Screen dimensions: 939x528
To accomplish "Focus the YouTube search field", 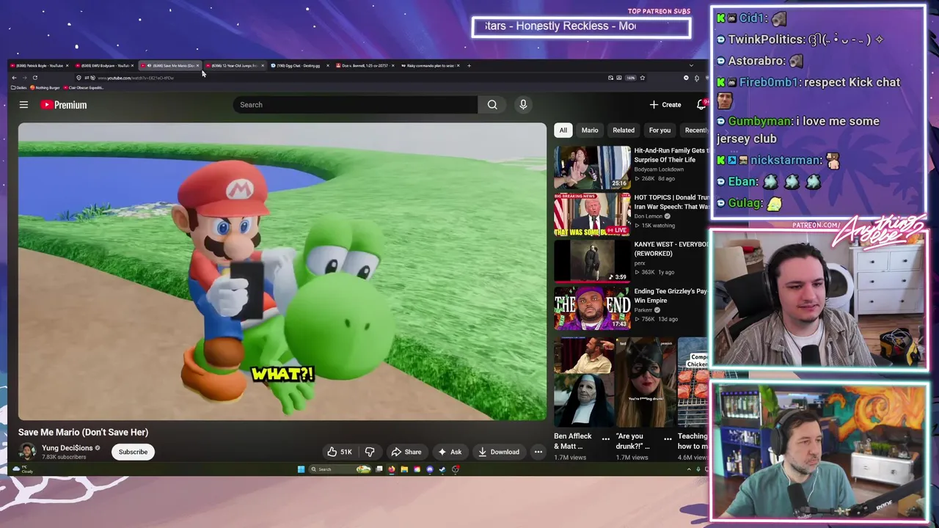I will (356, 105).
